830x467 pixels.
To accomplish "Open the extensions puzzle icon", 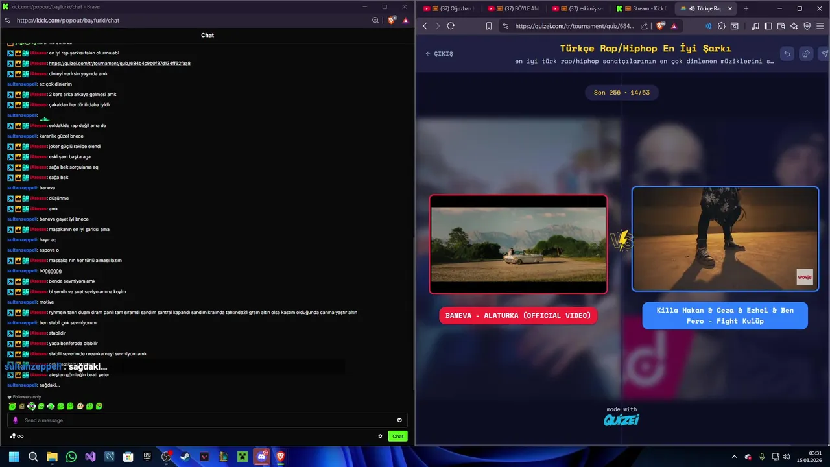I will (x=721, y=26).
